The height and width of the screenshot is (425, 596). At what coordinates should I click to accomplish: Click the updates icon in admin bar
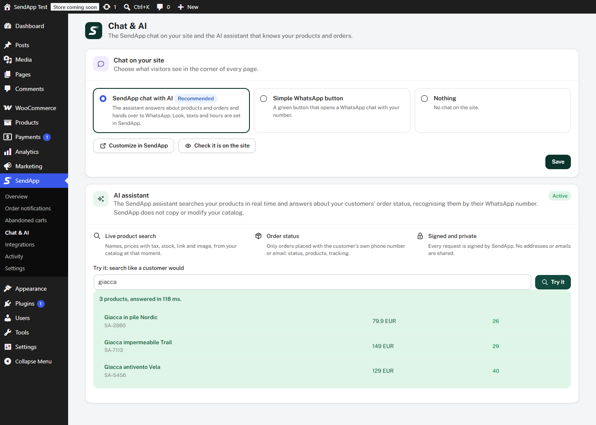(x=107, y=7)
